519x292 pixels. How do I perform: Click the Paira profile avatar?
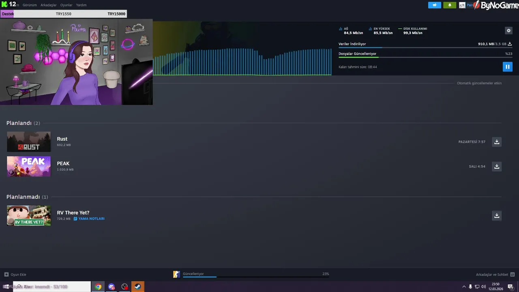pos(462,5)
